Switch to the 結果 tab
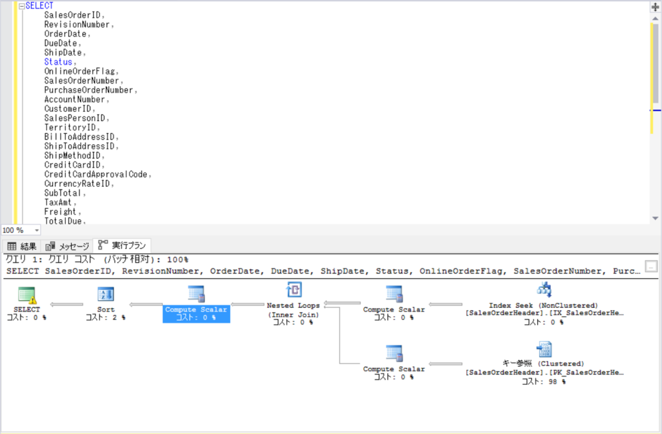 pos(22,246)
